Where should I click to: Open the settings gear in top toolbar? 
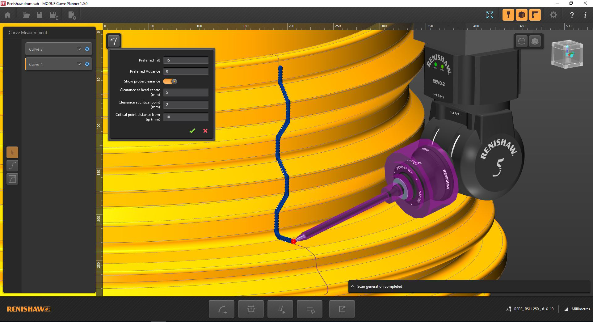pos(553,15)
